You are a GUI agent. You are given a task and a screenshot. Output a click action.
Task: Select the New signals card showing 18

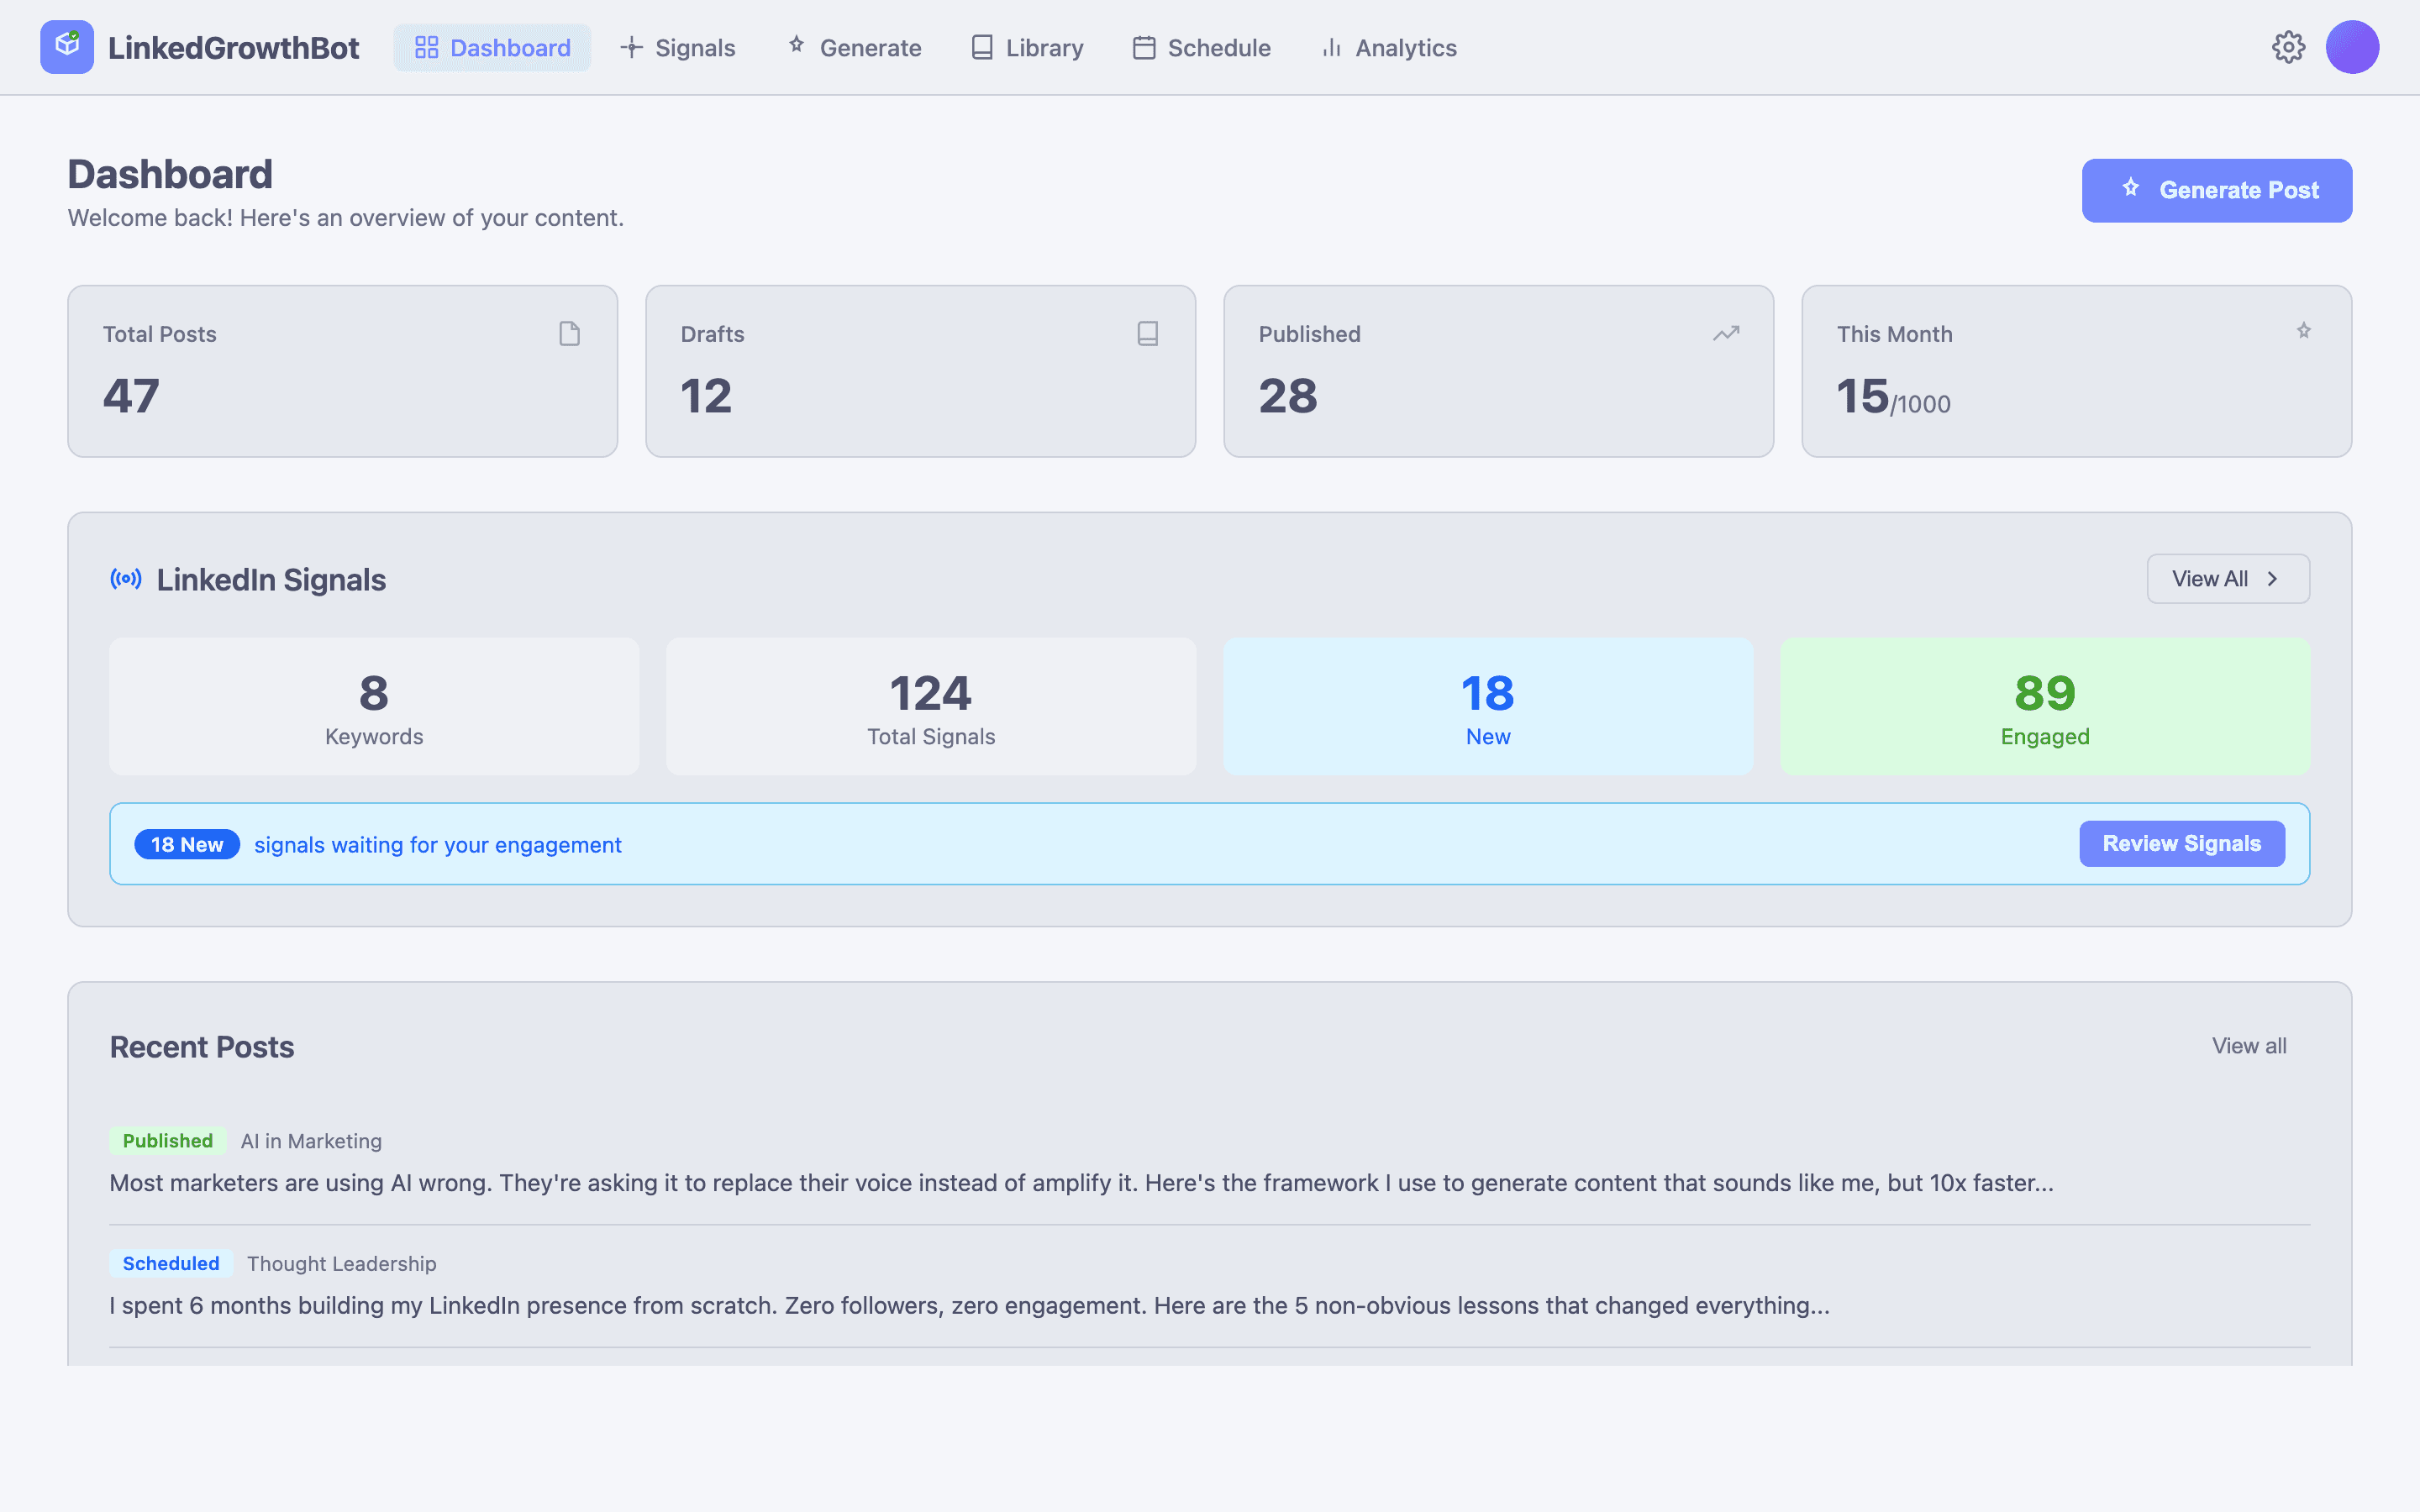coord(1488,707)
